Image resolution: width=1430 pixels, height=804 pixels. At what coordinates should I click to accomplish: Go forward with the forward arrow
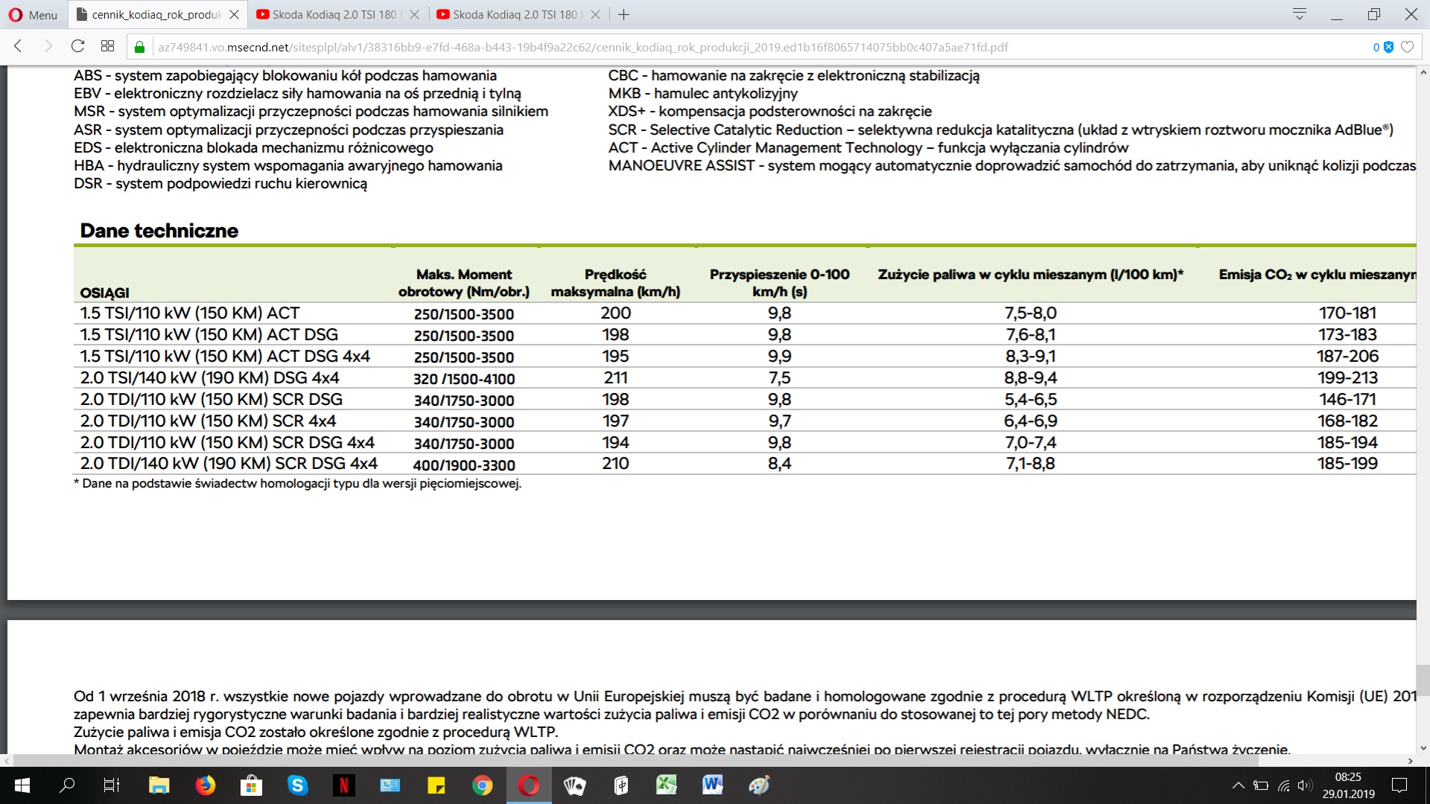click(x=48, y=46)
